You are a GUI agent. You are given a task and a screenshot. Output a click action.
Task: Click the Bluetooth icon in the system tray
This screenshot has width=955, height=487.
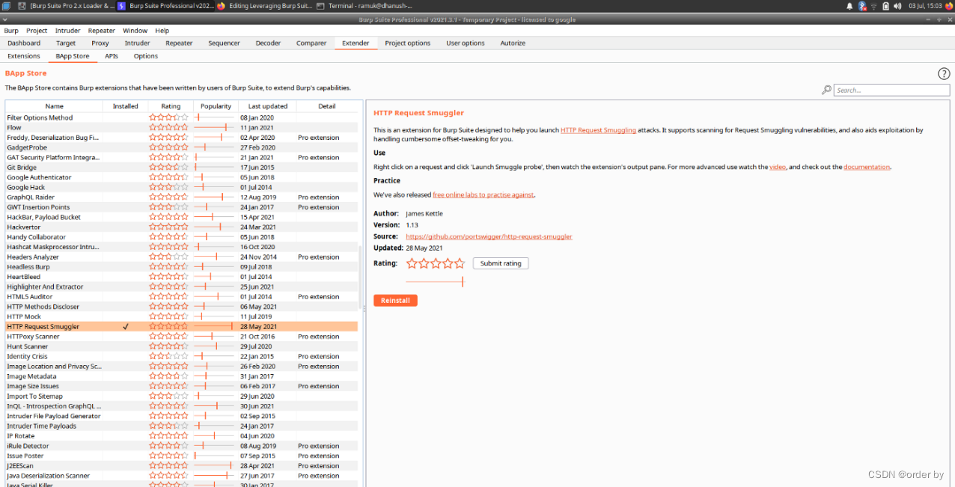[x=861, y=6]
